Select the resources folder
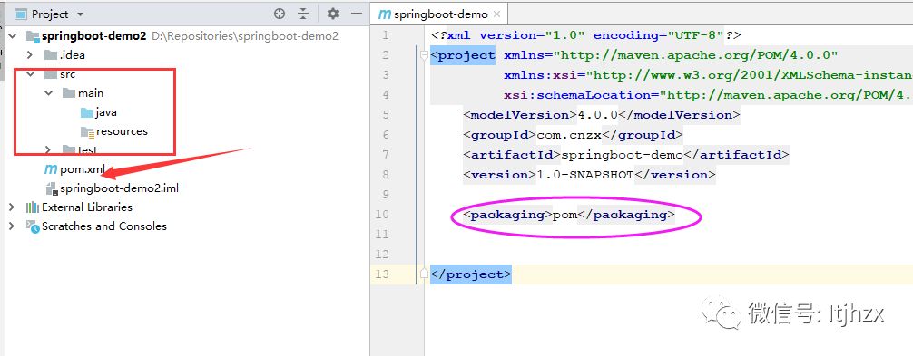The image size is (913, 356). tap(122, 131)
